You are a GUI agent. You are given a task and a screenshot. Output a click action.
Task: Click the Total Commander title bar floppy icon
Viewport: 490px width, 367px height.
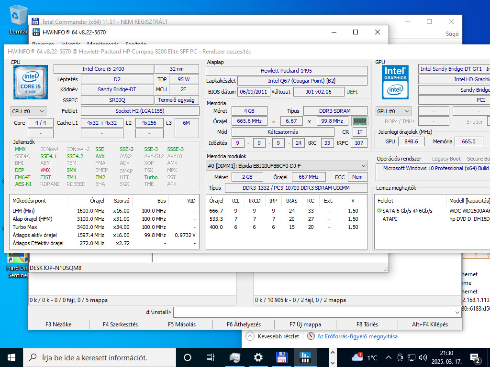[x=35, y=22]
